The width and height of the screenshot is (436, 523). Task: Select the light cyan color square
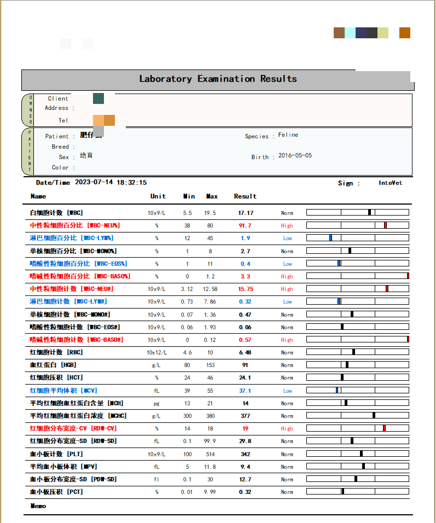(350, 33)
